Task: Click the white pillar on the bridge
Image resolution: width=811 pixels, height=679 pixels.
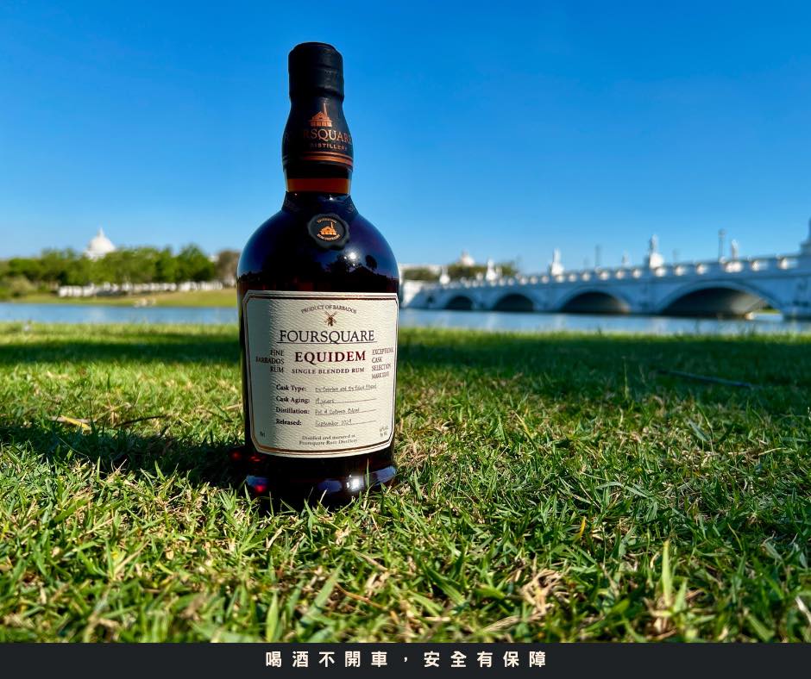Action: [x=654, y=253]
